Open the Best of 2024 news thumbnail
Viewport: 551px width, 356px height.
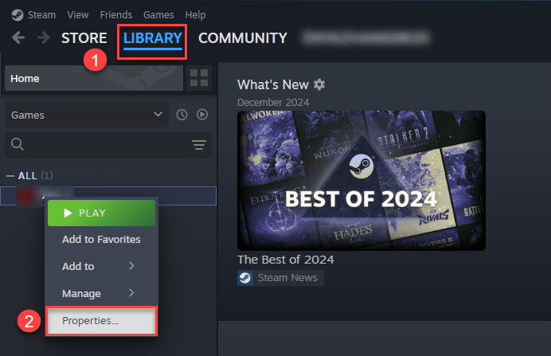[x=361, y=181]
